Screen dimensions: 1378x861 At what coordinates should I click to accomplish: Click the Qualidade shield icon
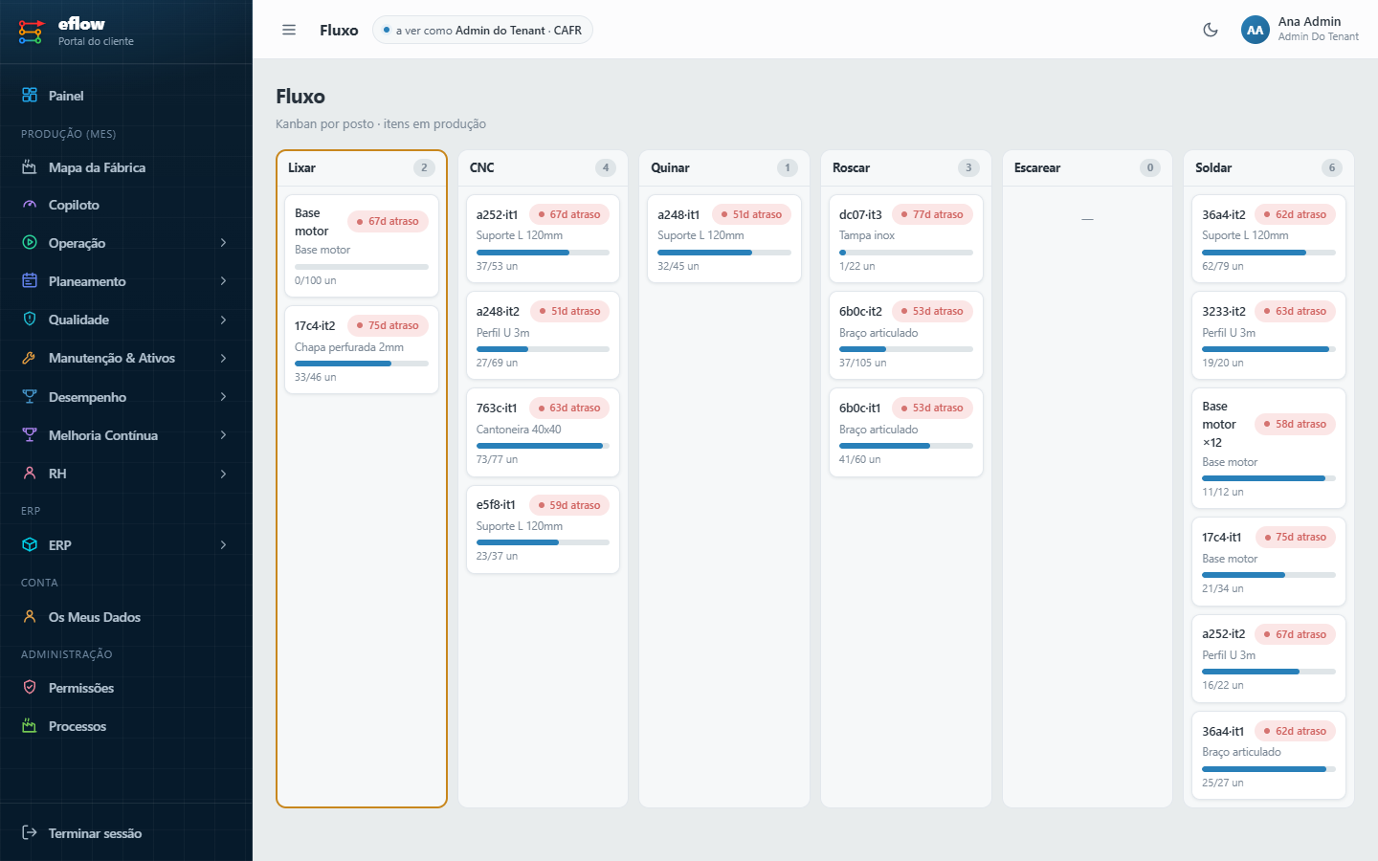(x=30, y=320)
